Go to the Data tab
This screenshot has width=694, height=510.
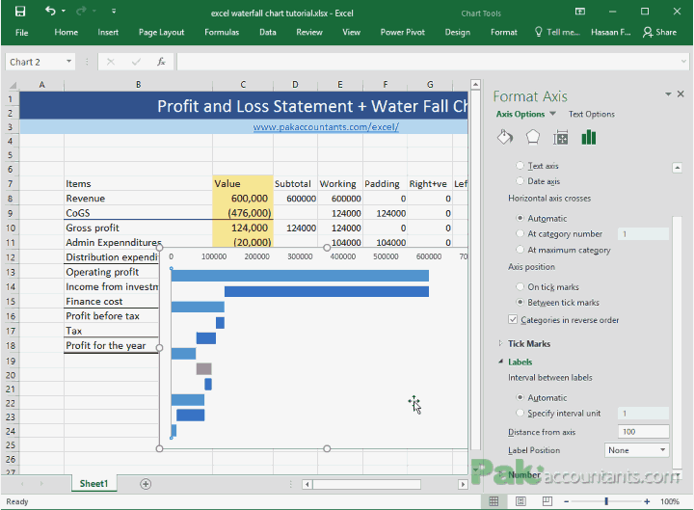pos(267,33)
